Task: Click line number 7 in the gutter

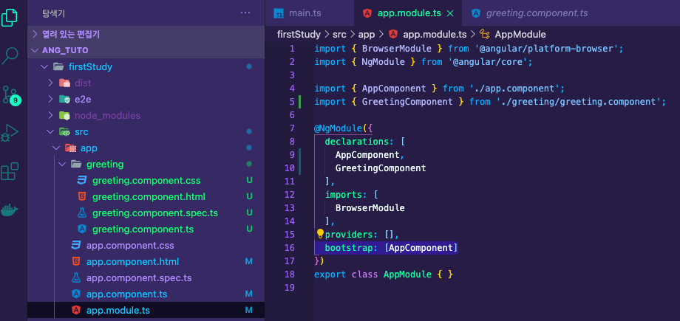Action: click(x=292, y=128)
